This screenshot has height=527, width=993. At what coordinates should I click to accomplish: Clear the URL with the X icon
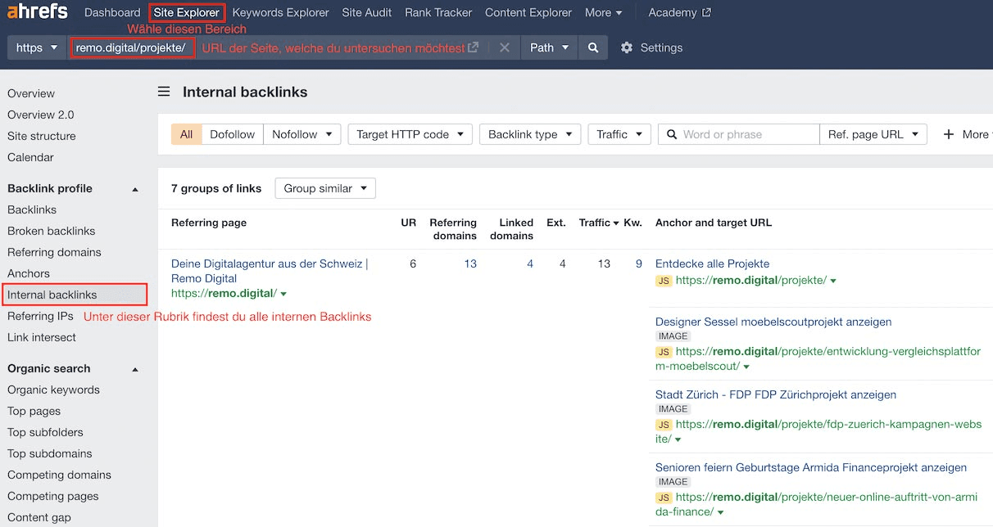pos(505,47)
